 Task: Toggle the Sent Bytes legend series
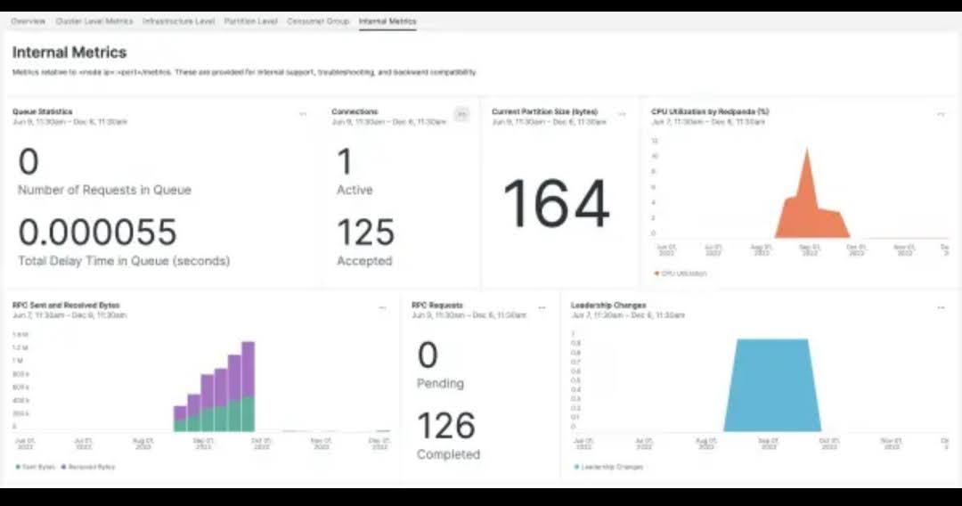(35, 467)
